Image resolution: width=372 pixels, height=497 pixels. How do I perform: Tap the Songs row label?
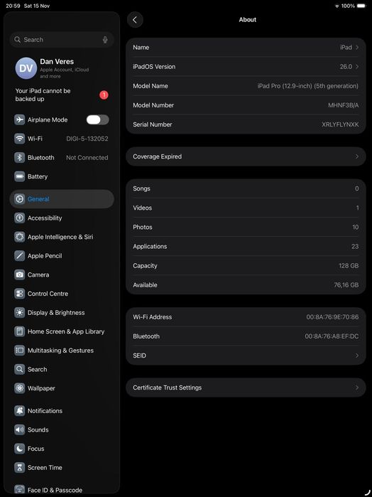click(x=141, y=188)
